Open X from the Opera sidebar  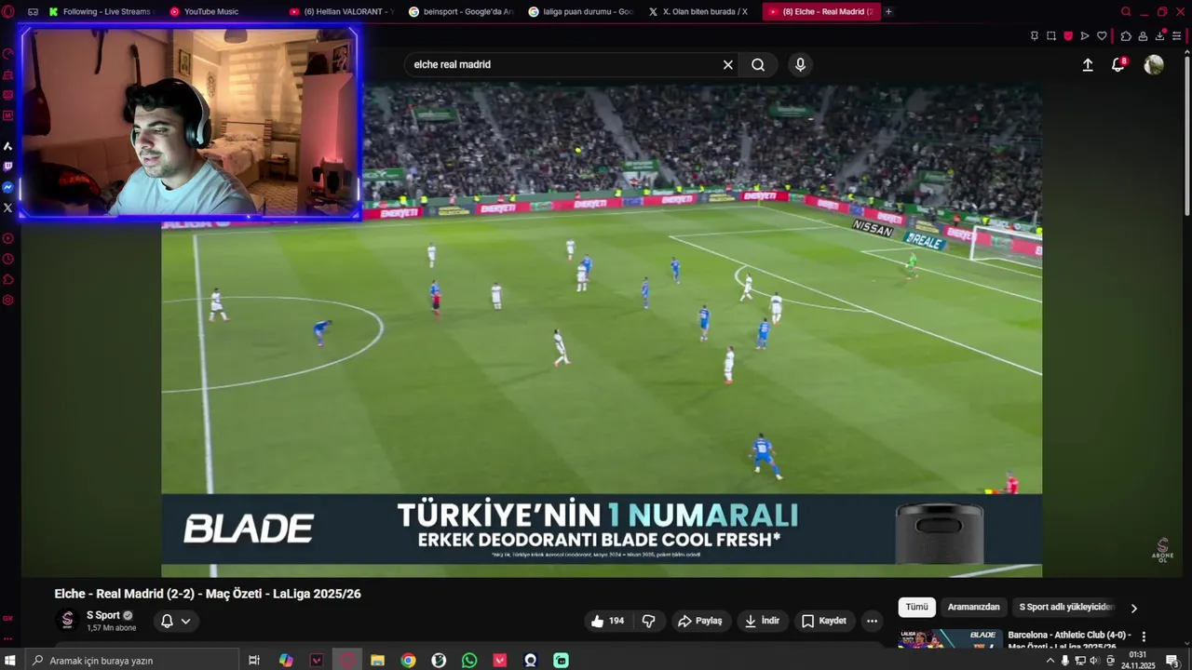pos(8,208)
